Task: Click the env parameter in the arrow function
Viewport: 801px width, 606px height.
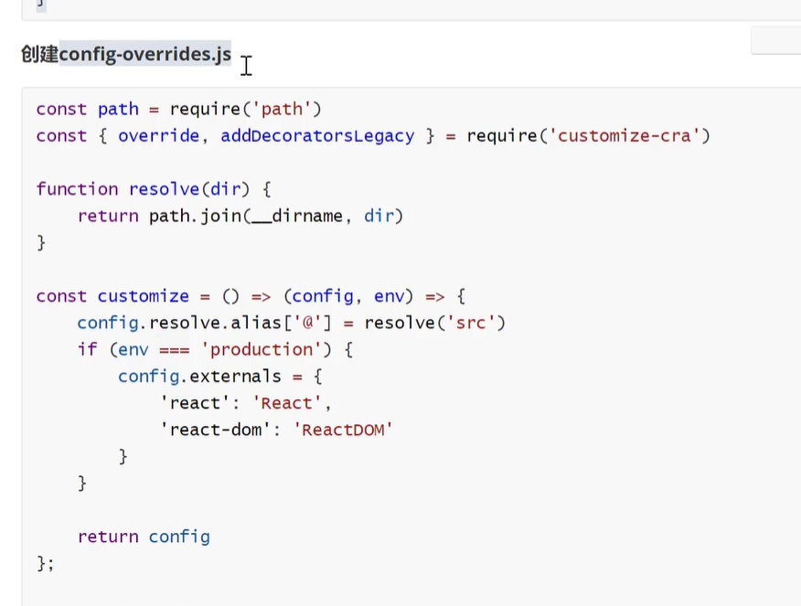Action: point(389,296)
